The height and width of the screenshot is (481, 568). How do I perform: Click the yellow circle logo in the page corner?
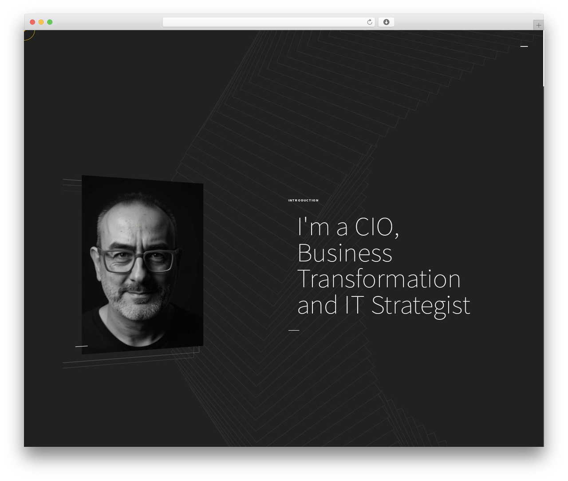29,35
